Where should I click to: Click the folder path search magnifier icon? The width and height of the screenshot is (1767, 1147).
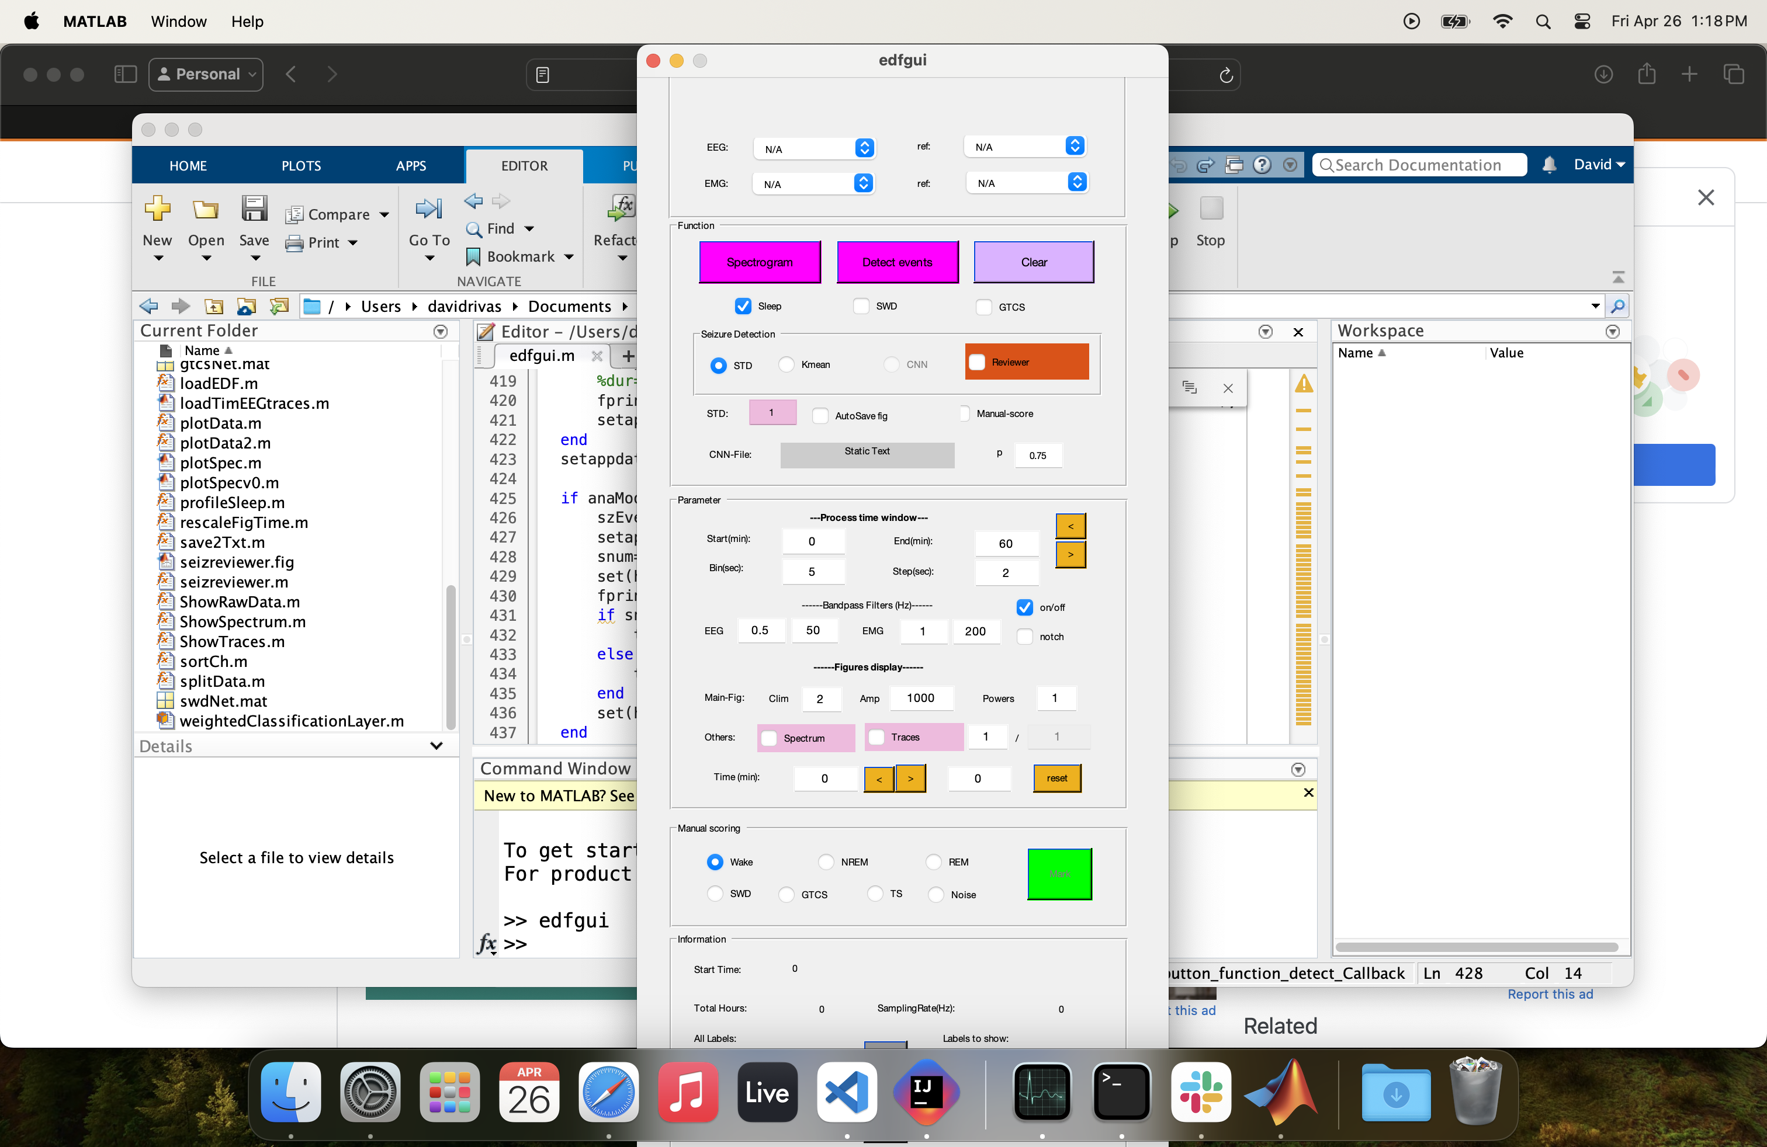pyautogui.click(x=1617, y=307)
